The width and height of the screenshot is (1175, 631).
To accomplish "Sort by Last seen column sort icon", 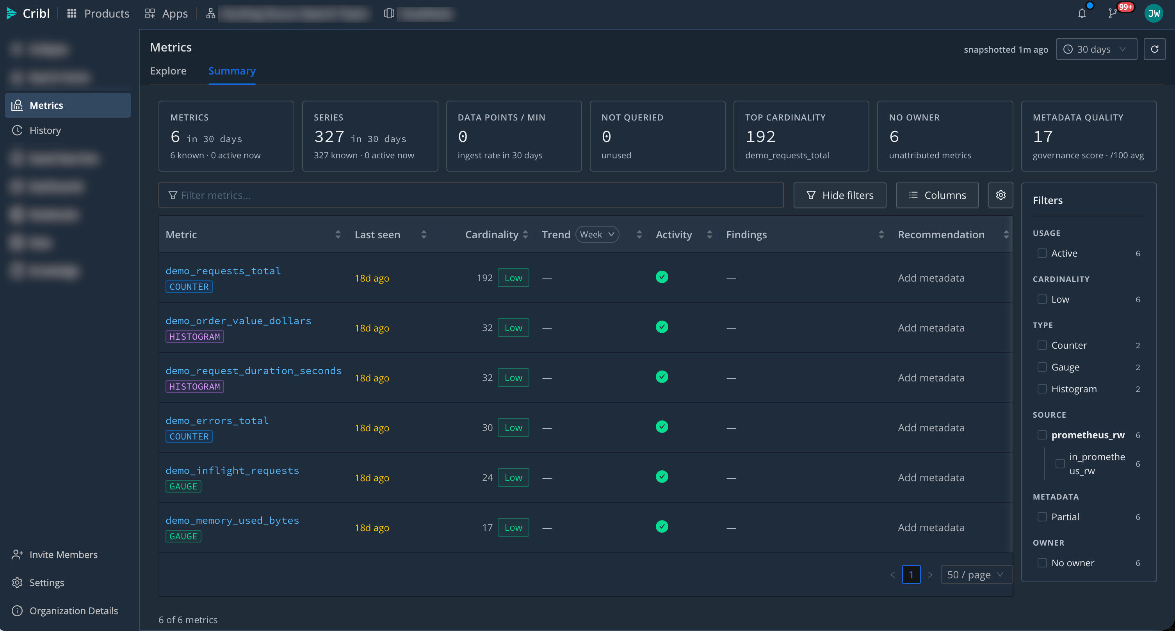I will (424, 235).
